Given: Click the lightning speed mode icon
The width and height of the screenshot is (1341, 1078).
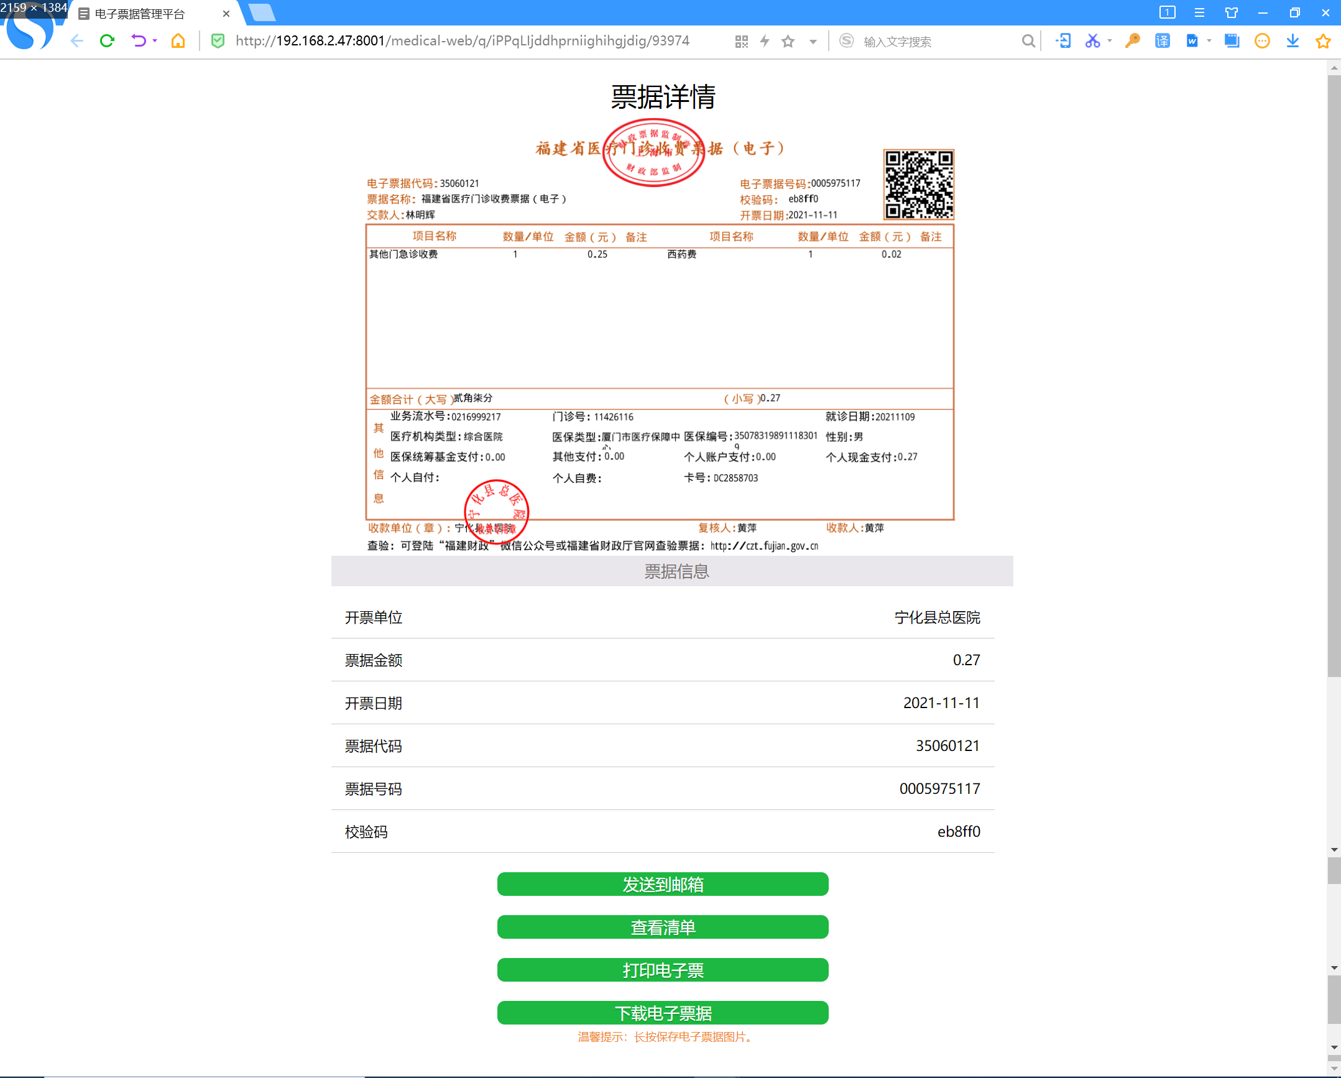Looking at the screenshot, I should 765,41.
